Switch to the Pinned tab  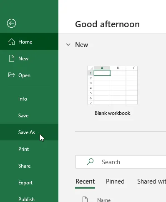[x=115, y=181]
